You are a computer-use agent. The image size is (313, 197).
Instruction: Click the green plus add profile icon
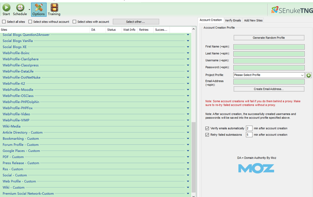309,75
